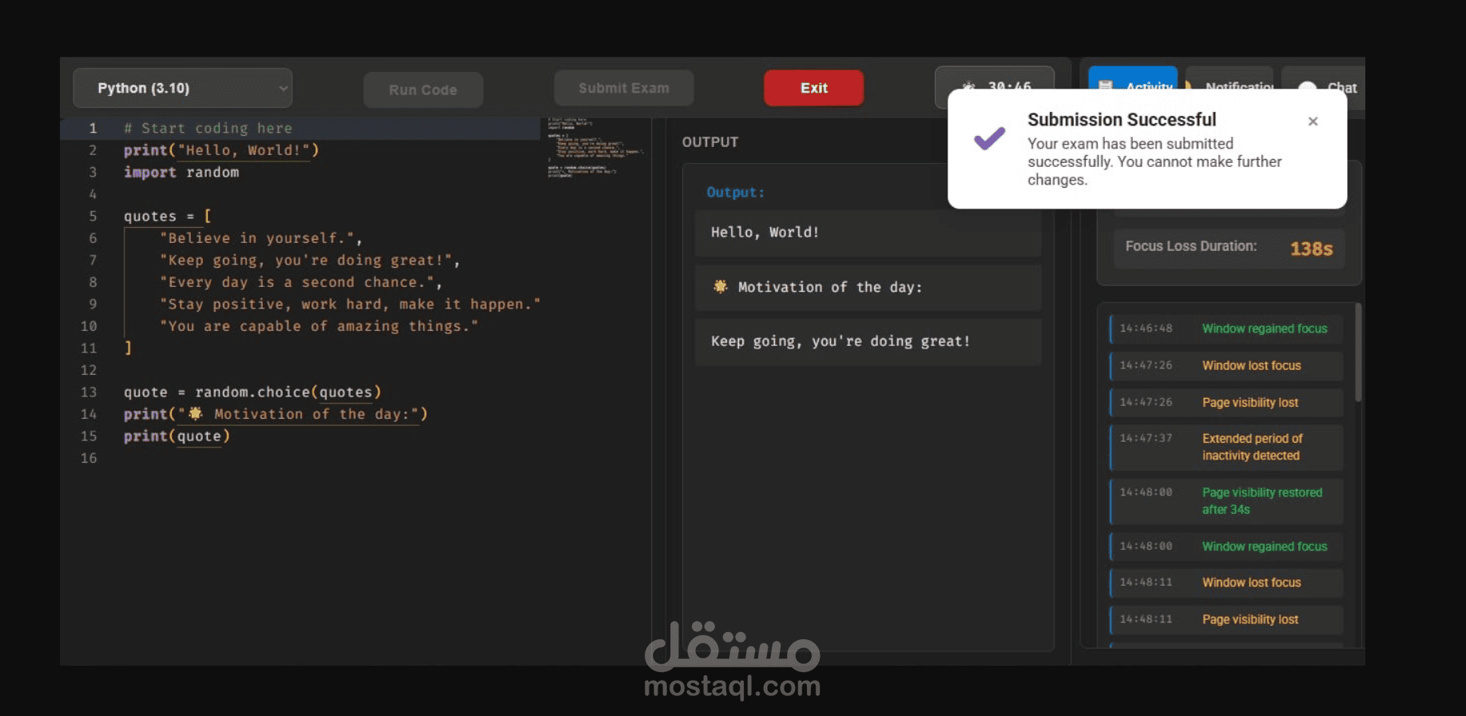Select the 14:47:37 inactivity detected entry
1466x716 pixels.
pyautogui.click(x=1226, y=447)
